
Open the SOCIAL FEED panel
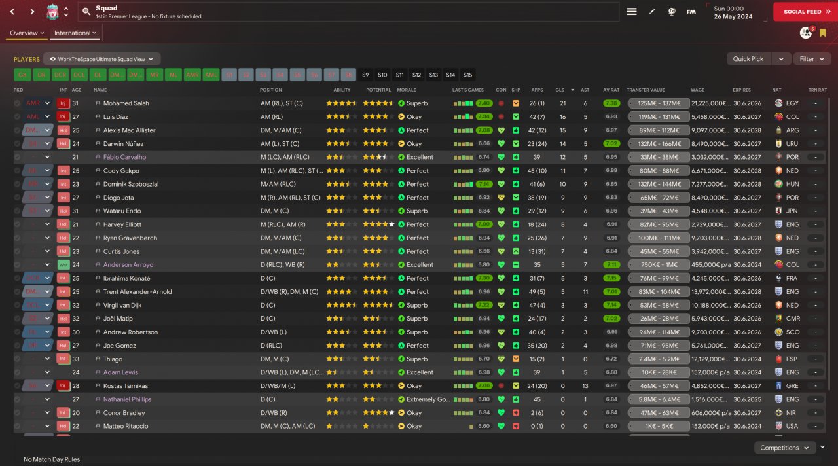[x=806, y=12]
